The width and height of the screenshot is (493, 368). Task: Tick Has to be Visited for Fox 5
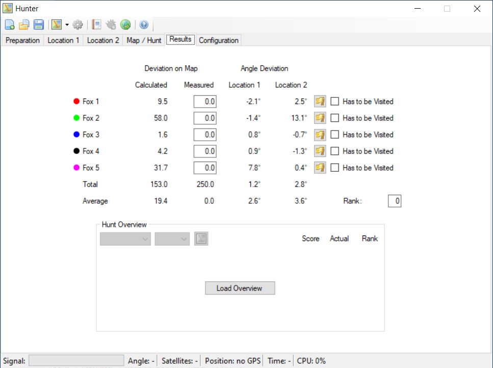click(x=335, y=168)
